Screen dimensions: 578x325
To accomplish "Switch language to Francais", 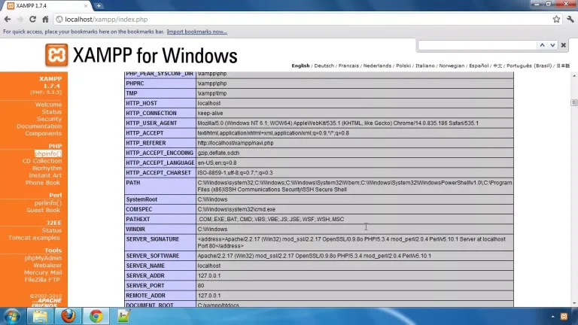I will click(x=348, y=65).
